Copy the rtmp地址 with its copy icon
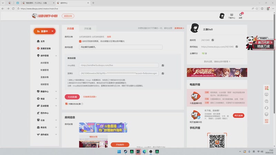The width and height of the screenshot is (276, 155). point(163,65)
